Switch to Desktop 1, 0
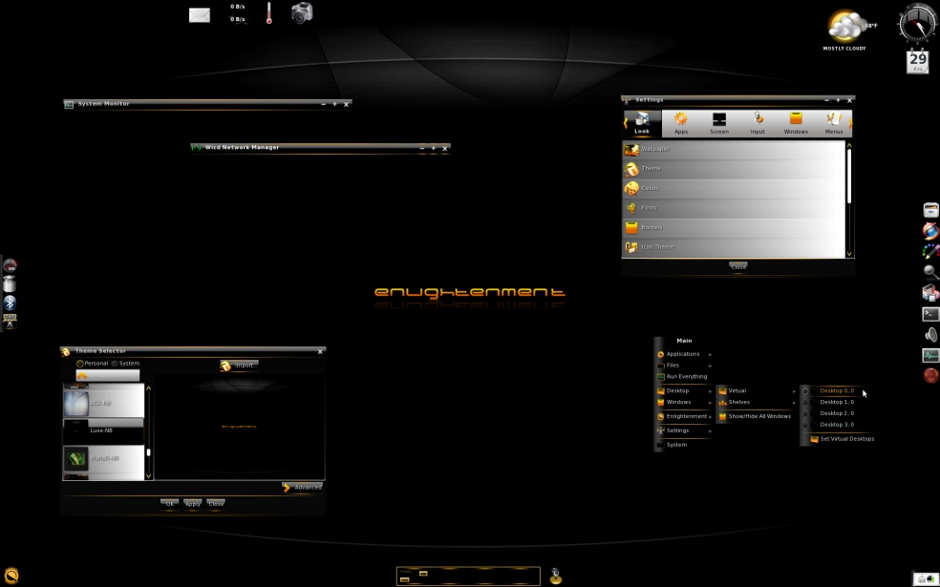The width and height of the screenshot is (940, 587). pyautogui.click(x=836, y=402)
